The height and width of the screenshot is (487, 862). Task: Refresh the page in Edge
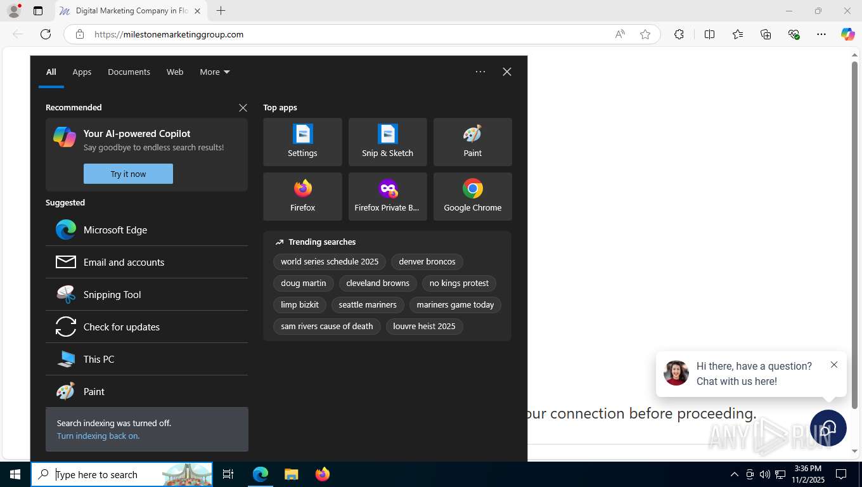coord(46,34)
